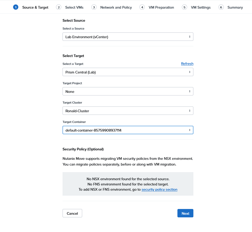This screenshot has height=232, width=252.
Task: Follow the security policy section link
Action: (x=159, y=190)
